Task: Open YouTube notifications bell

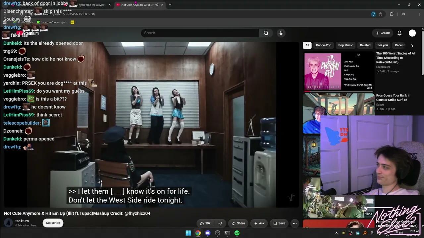Action: [x=399, y=33]
